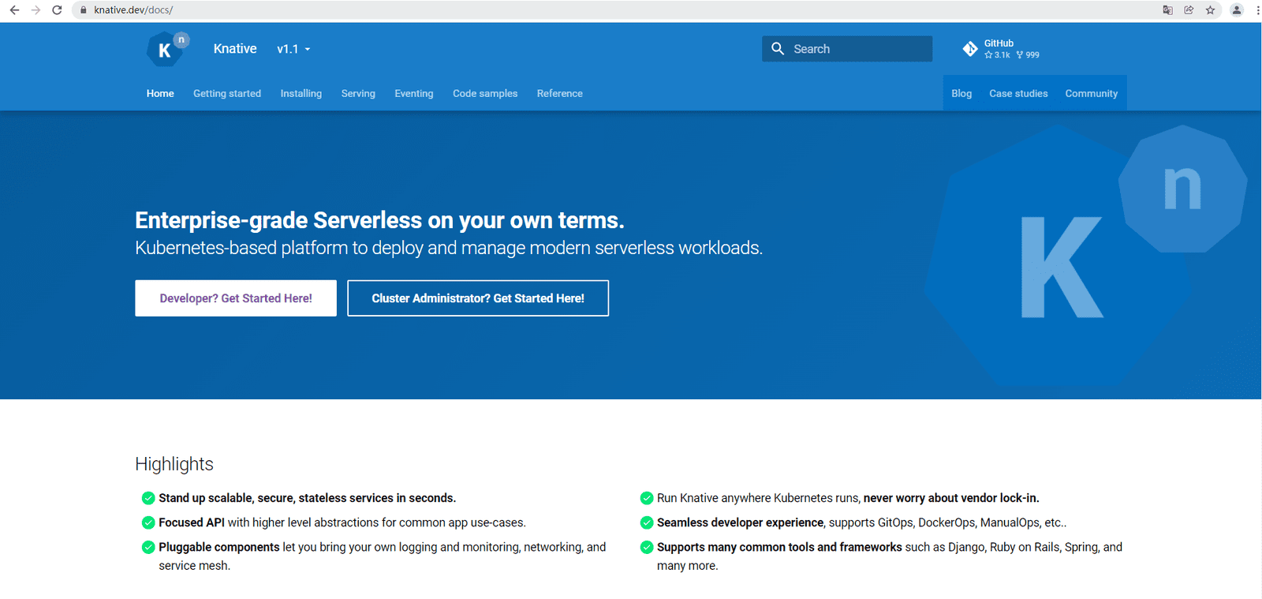Go to the Installing tab

301,93
